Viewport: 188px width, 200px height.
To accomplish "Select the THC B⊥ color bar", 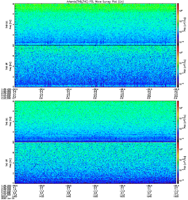I will [178, 121].
